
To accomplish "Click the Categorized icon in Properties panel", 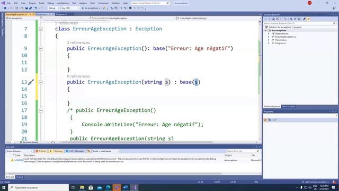I will coord(265,120).
